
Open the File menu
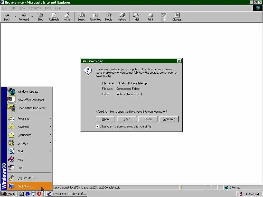click(x=4, y=8)
